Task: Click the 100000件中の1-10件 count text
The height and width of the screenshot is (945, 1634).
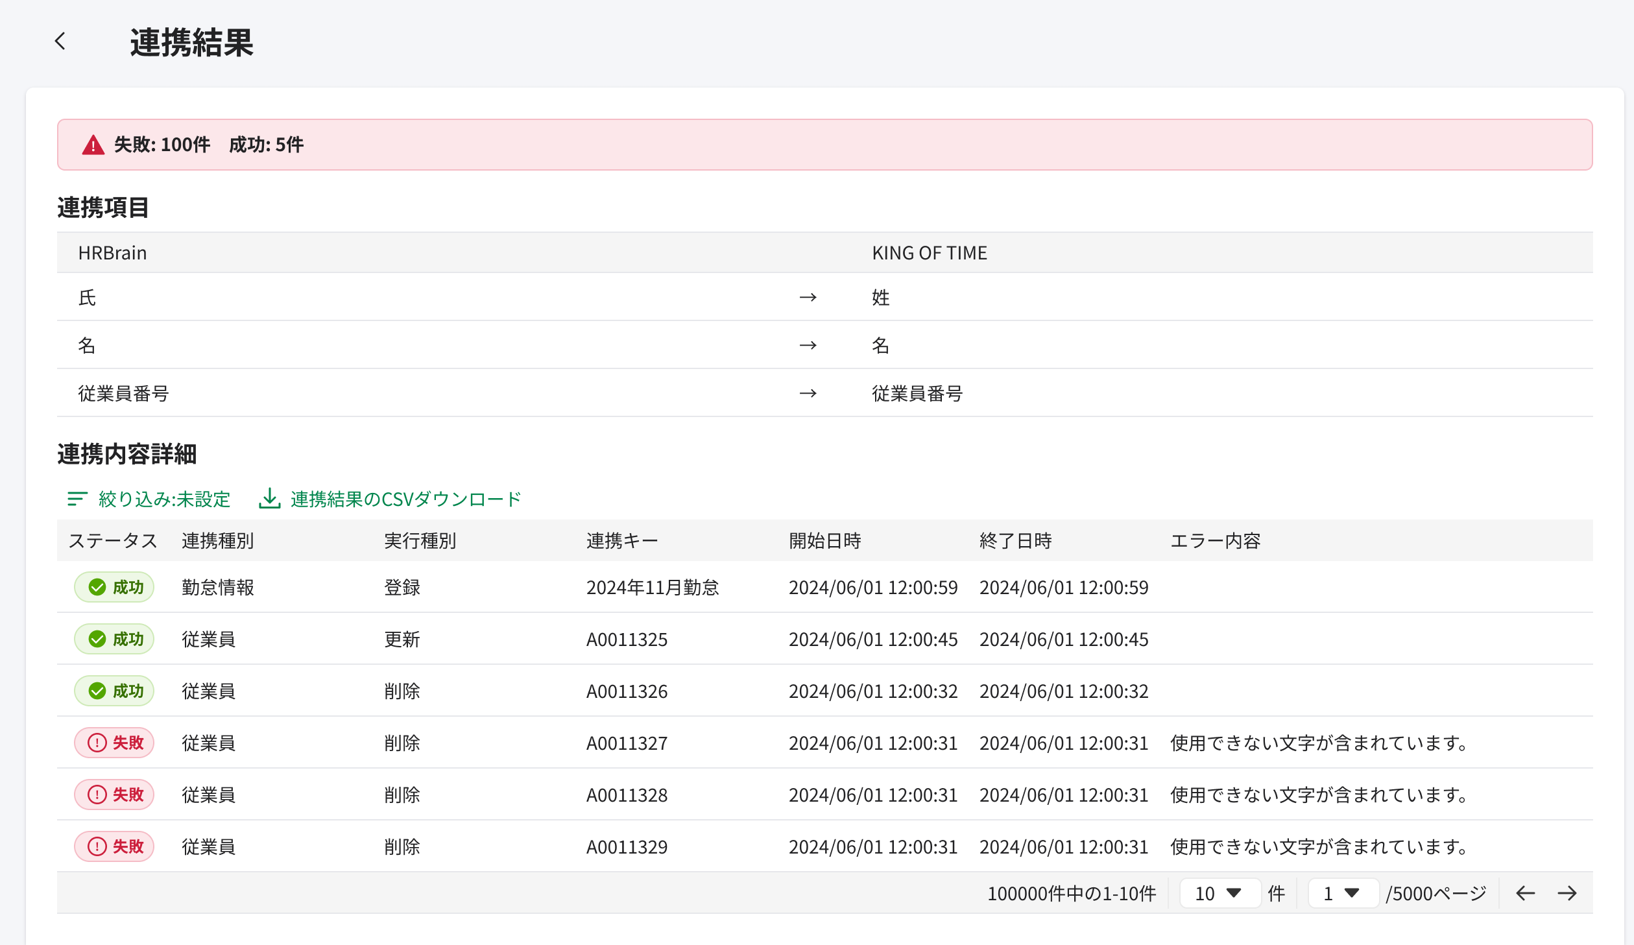Action: click(1072, 894)
